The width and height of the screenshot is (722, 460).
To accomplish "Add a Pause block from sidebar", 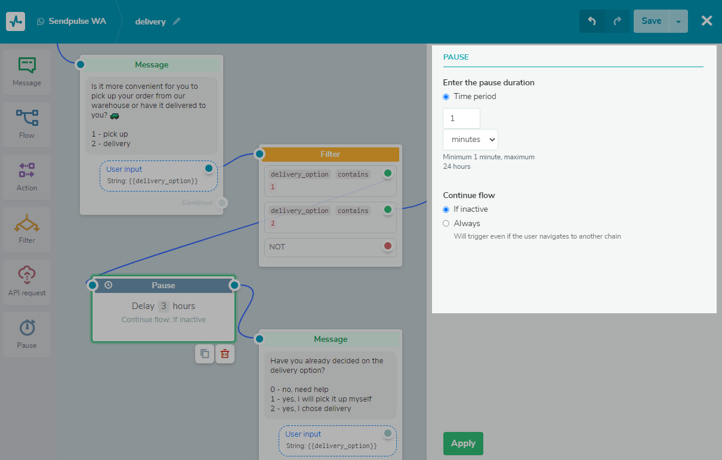I will click(27, 334).
